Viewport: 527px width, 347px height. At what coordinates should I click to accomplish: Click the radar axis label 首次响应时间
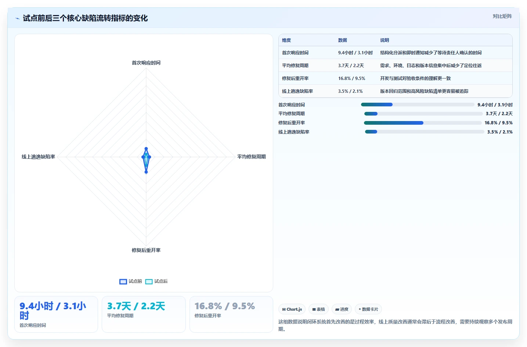click(x=146, y=63)
